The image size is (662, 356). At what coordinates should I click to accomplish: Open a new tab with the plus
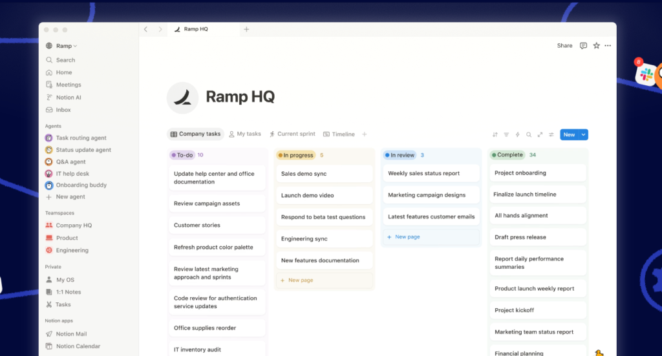(x=246, y=29)
